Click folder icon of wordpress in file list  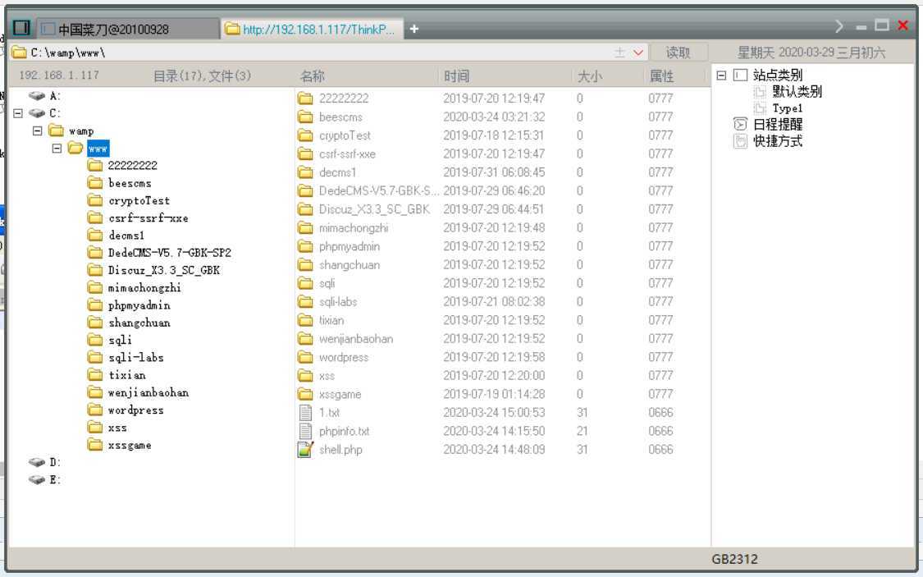305,357
